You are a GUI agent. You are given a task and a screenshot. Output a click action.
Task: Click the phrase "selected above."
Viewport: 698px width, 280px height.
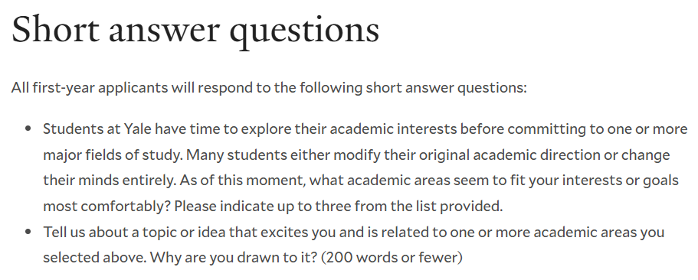[x=95, y=258]
